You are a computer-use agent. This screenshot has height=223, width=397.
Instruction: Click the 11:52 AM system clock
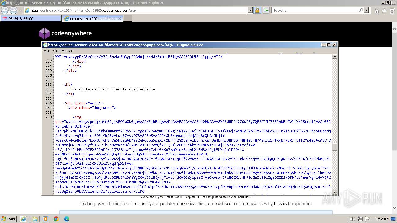coord(381,219)
